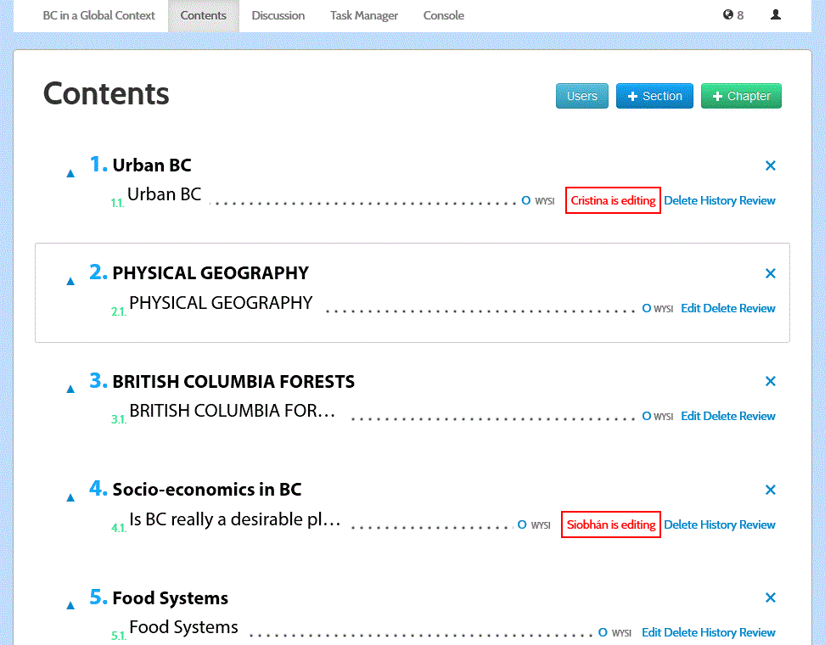This screenshot has height=645, width=825.
Task: Add a new chapter with the Chapter button
Action: pyautogui.click(x=741, y=96)
